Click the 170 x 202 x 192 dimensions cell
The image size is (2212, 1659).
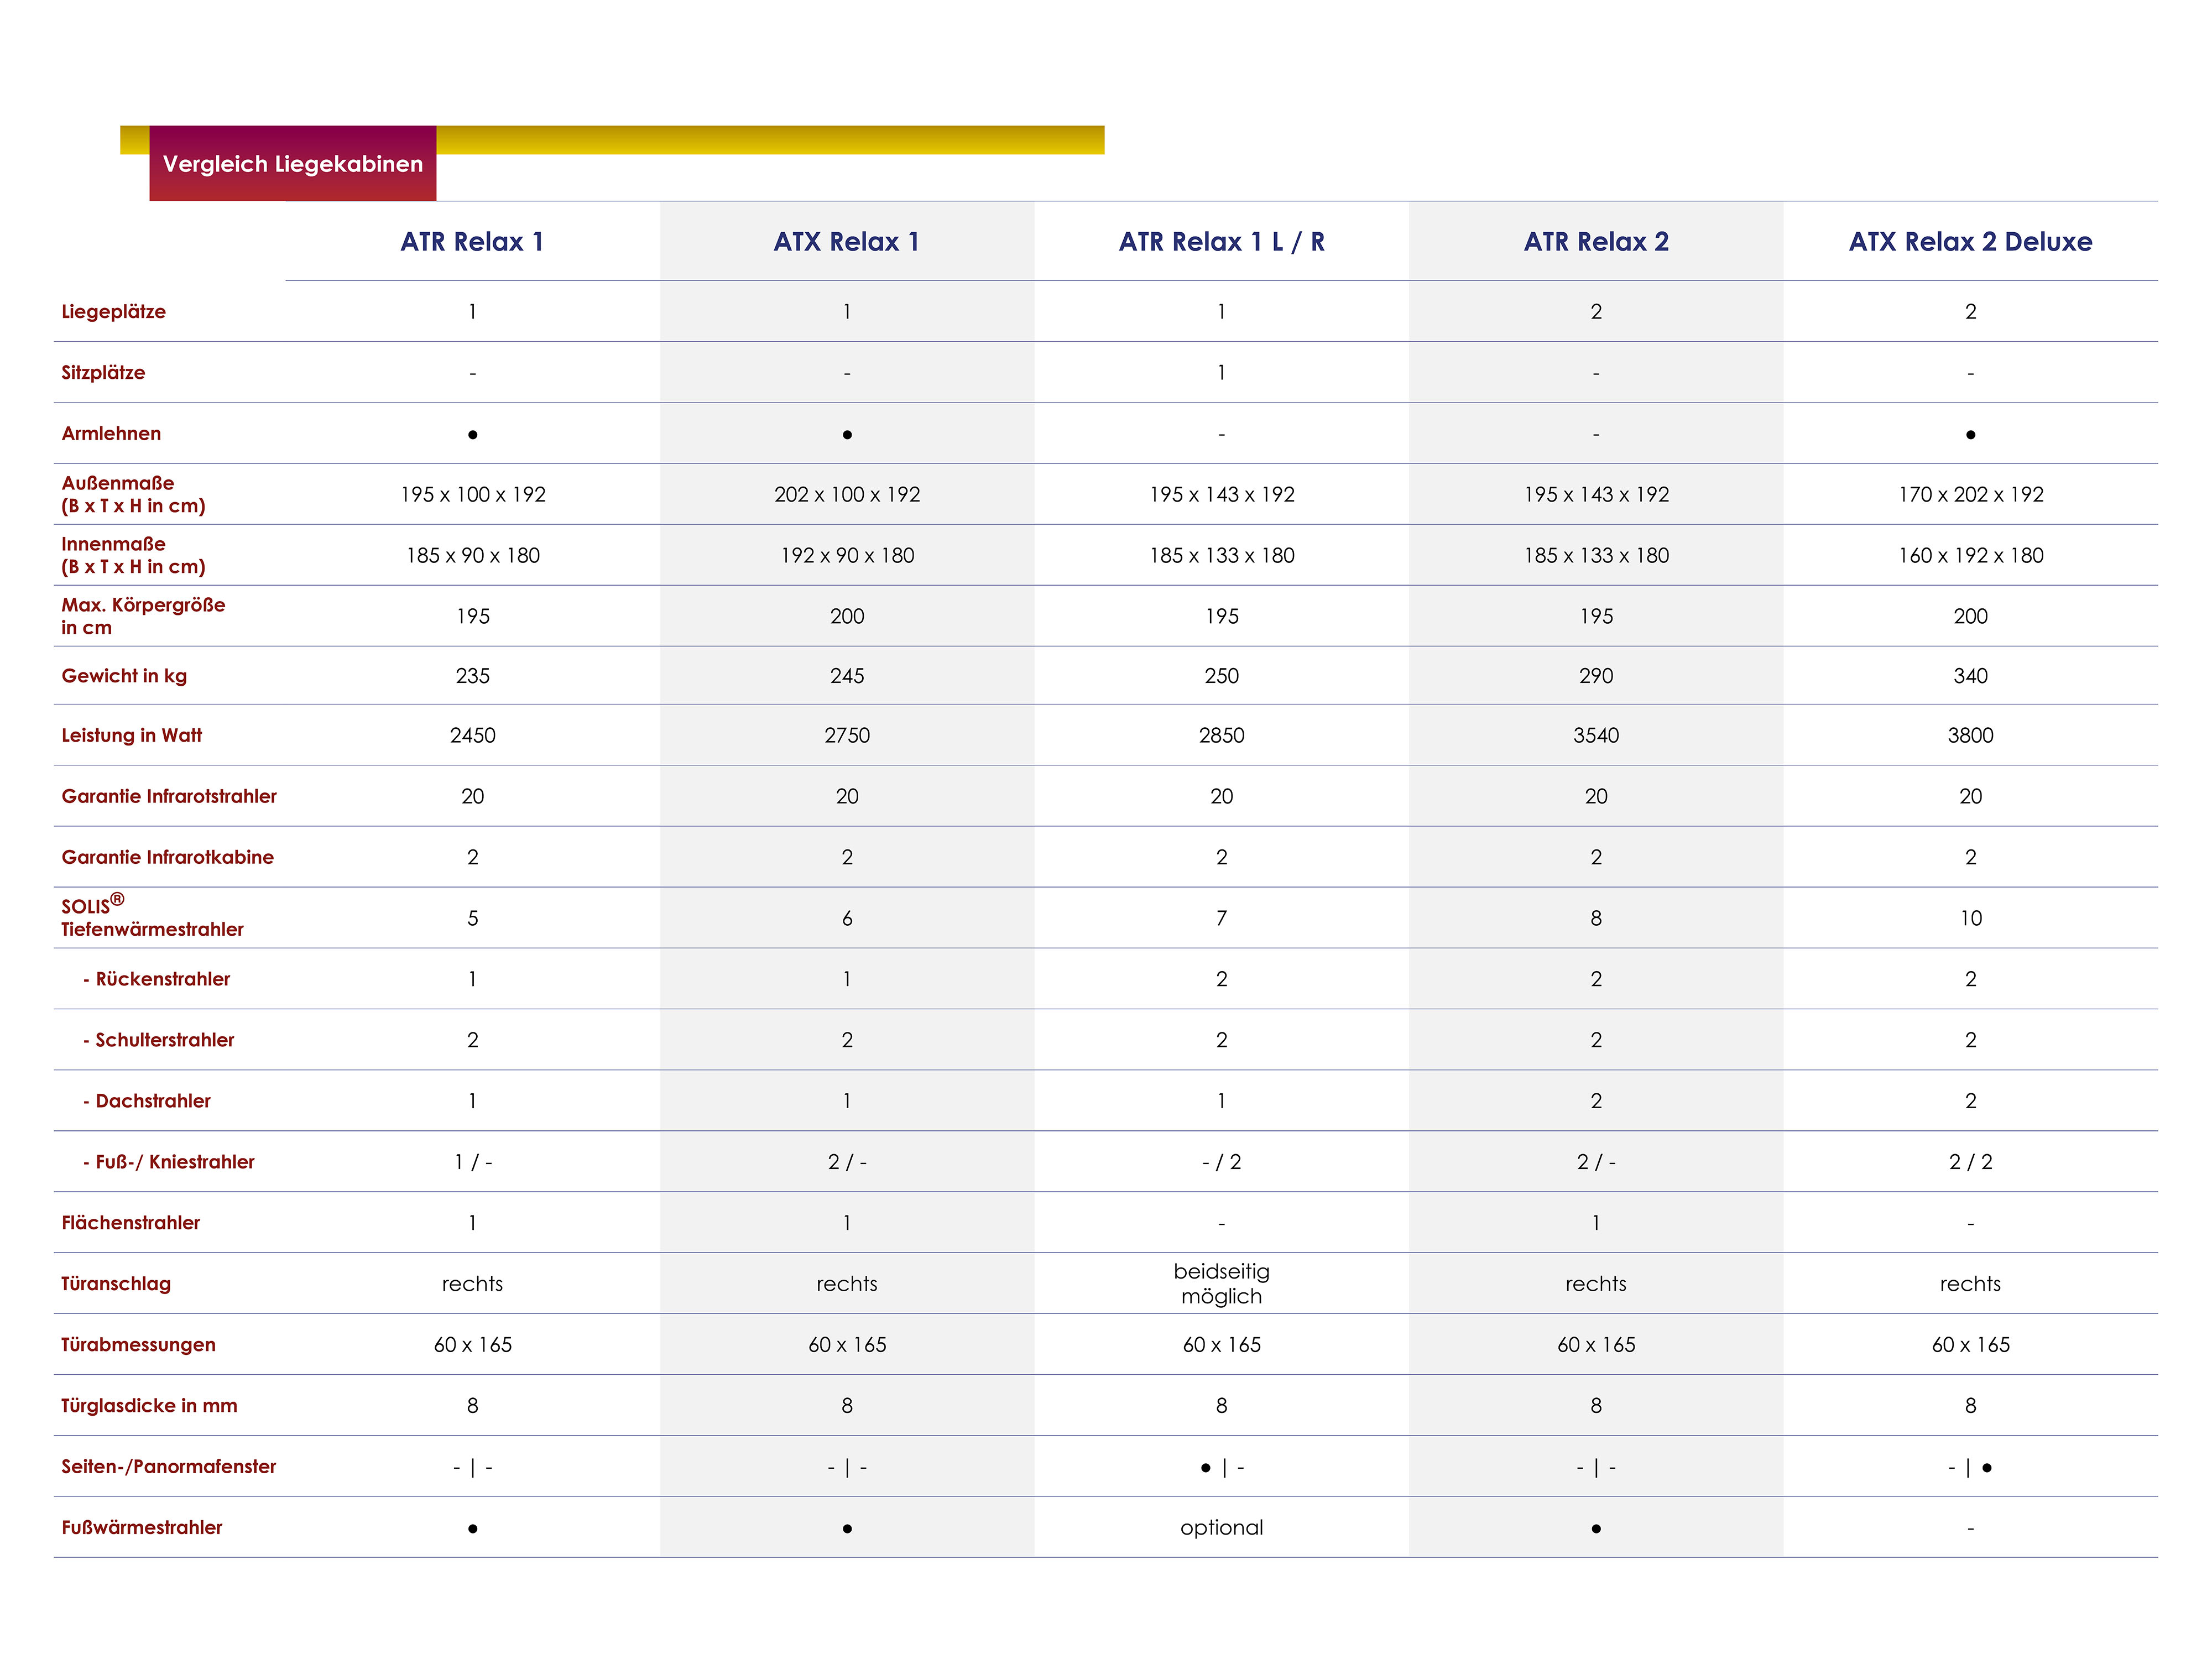point(1970,495)
